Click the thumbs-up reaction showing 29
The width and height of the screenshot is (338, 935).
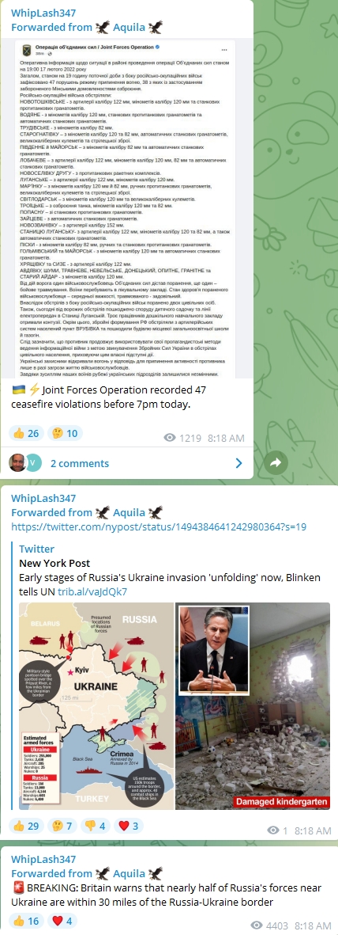pos(27,826)
